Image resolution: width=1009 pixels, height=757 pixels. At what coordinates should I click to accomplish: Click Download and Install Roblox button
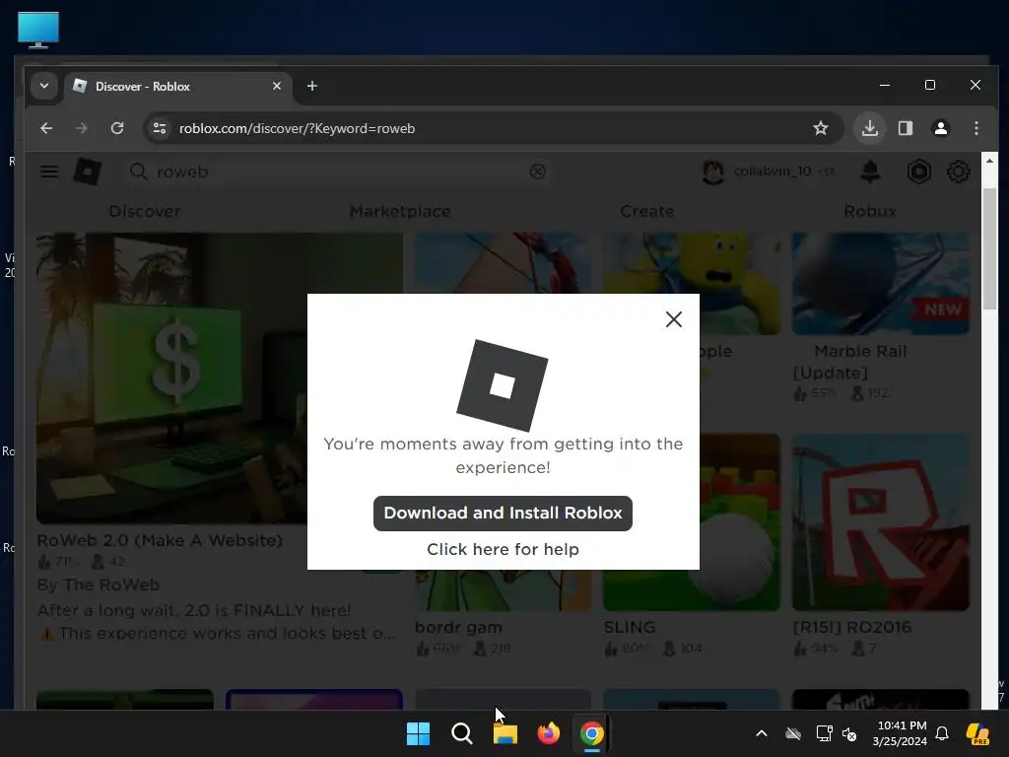point(503,513)
